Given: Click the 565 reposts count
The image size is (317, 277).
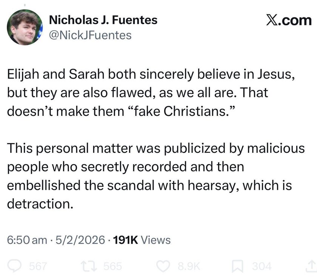Looking at the screenshot, I should point(111,266).
